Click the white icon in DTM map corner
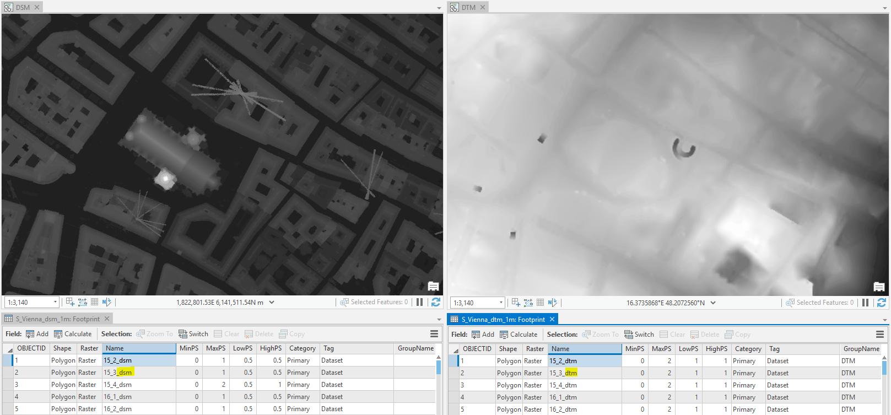This screenshot has width=891, height=415. (x=879, y=287)
